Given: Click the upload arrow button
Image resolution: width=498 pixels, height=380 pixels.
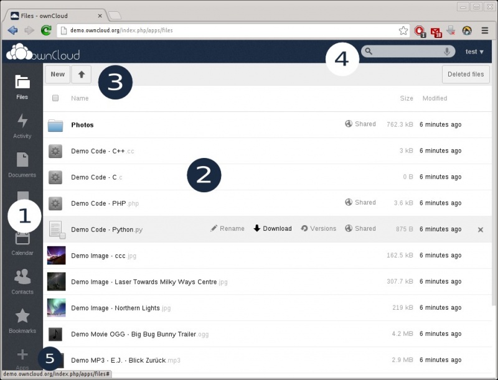Looking at the screenshot, I should coord(82,75).
